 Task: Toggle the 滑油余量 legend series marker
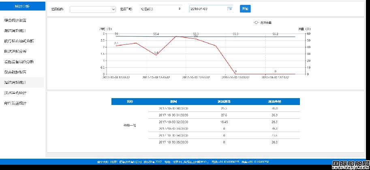[x=256, y=23]
